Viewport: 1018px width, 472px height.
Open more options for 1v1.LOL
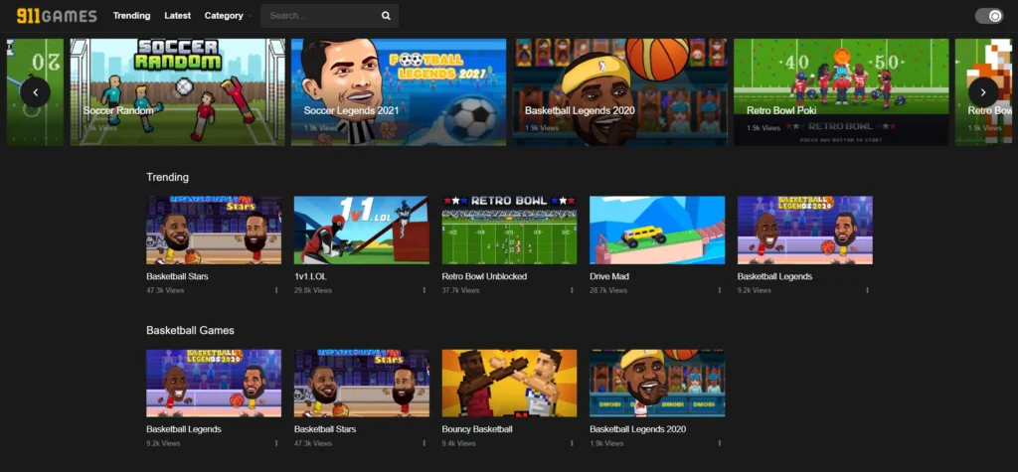[x=424, y=290]
